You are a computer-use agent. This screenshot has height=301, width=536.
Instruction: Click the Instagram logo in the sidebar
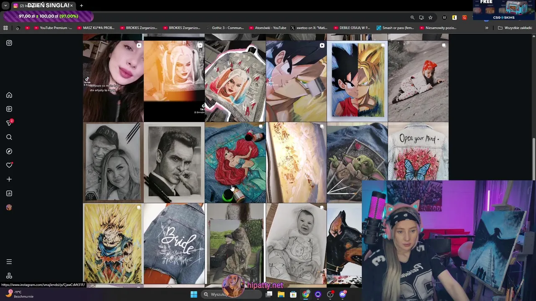click(9, 43)
